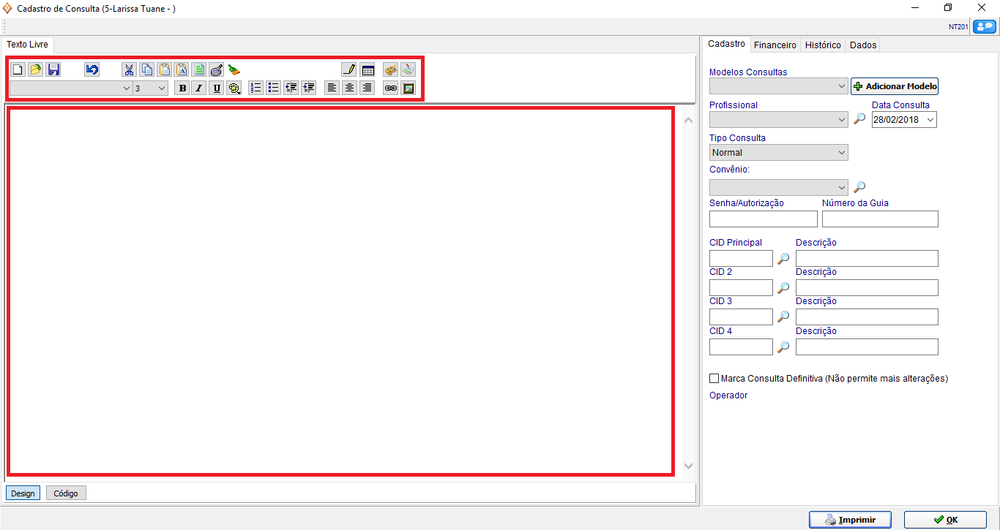Insert a table using the table icon
This screenshot has width=1000, height=530.
(x=367, y=70)
